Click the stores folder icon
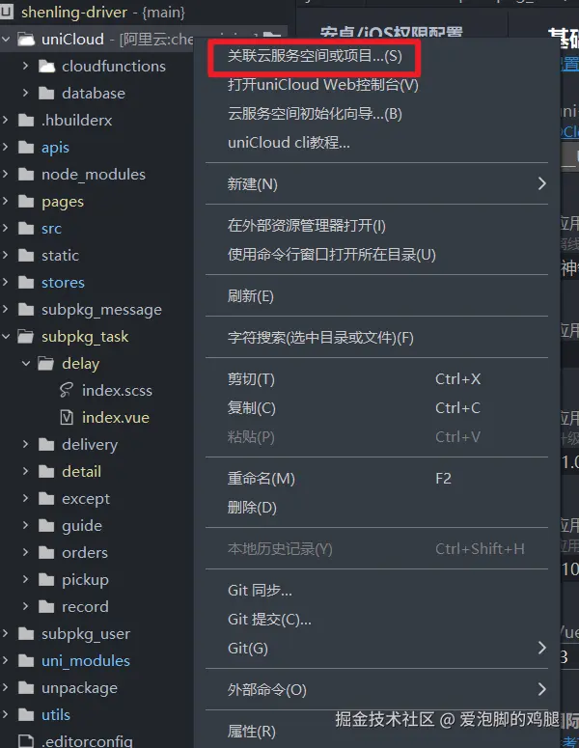This screenshot has width=579, height=748. (x=26, y=283)
